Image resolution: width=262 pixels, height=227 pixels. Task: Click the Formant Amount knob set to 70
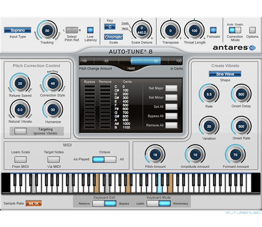click(235, 155)
